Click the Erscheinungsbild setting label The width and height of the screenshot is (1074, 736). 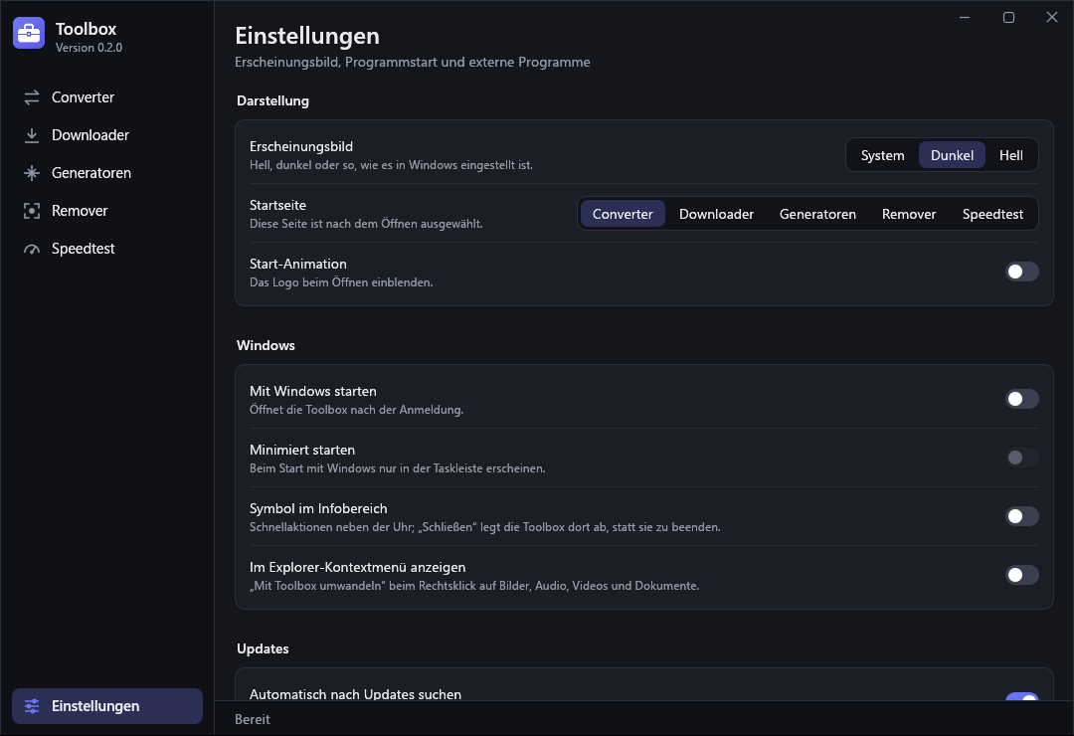[301, 146]
